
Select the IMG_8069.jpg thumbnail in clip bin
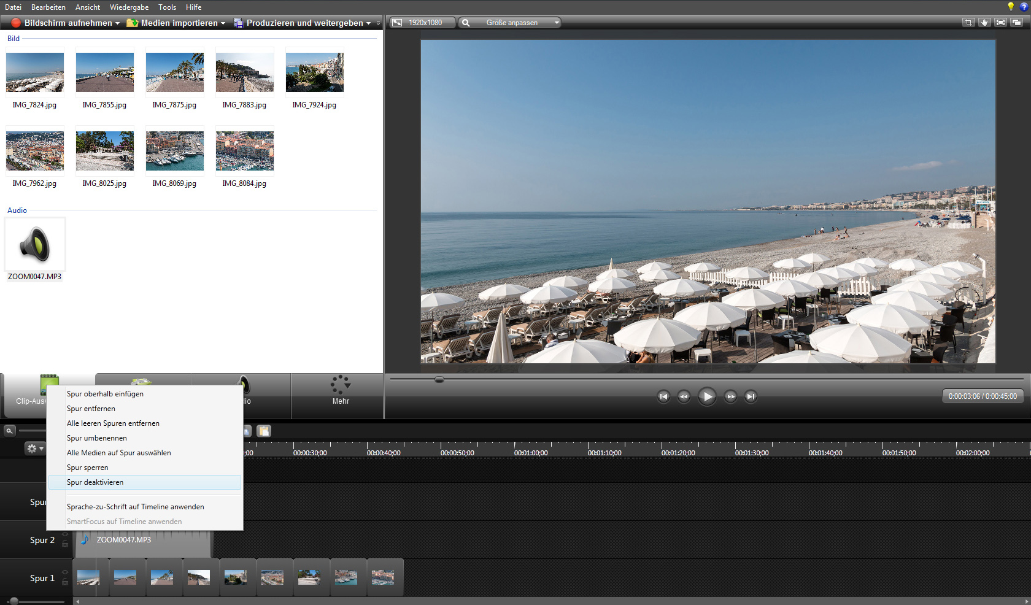point(175,150)
